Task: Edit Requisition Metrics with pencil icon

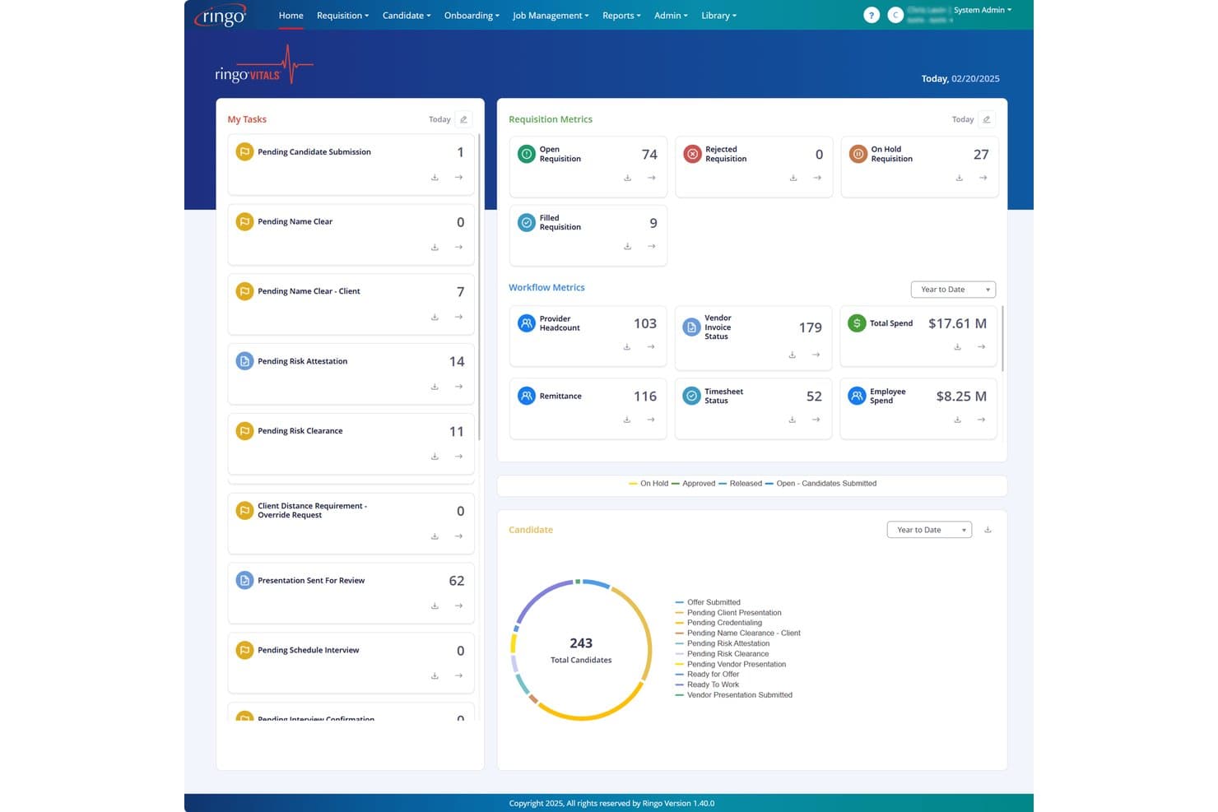Action: pyautogui.click(x=986, y=119)
